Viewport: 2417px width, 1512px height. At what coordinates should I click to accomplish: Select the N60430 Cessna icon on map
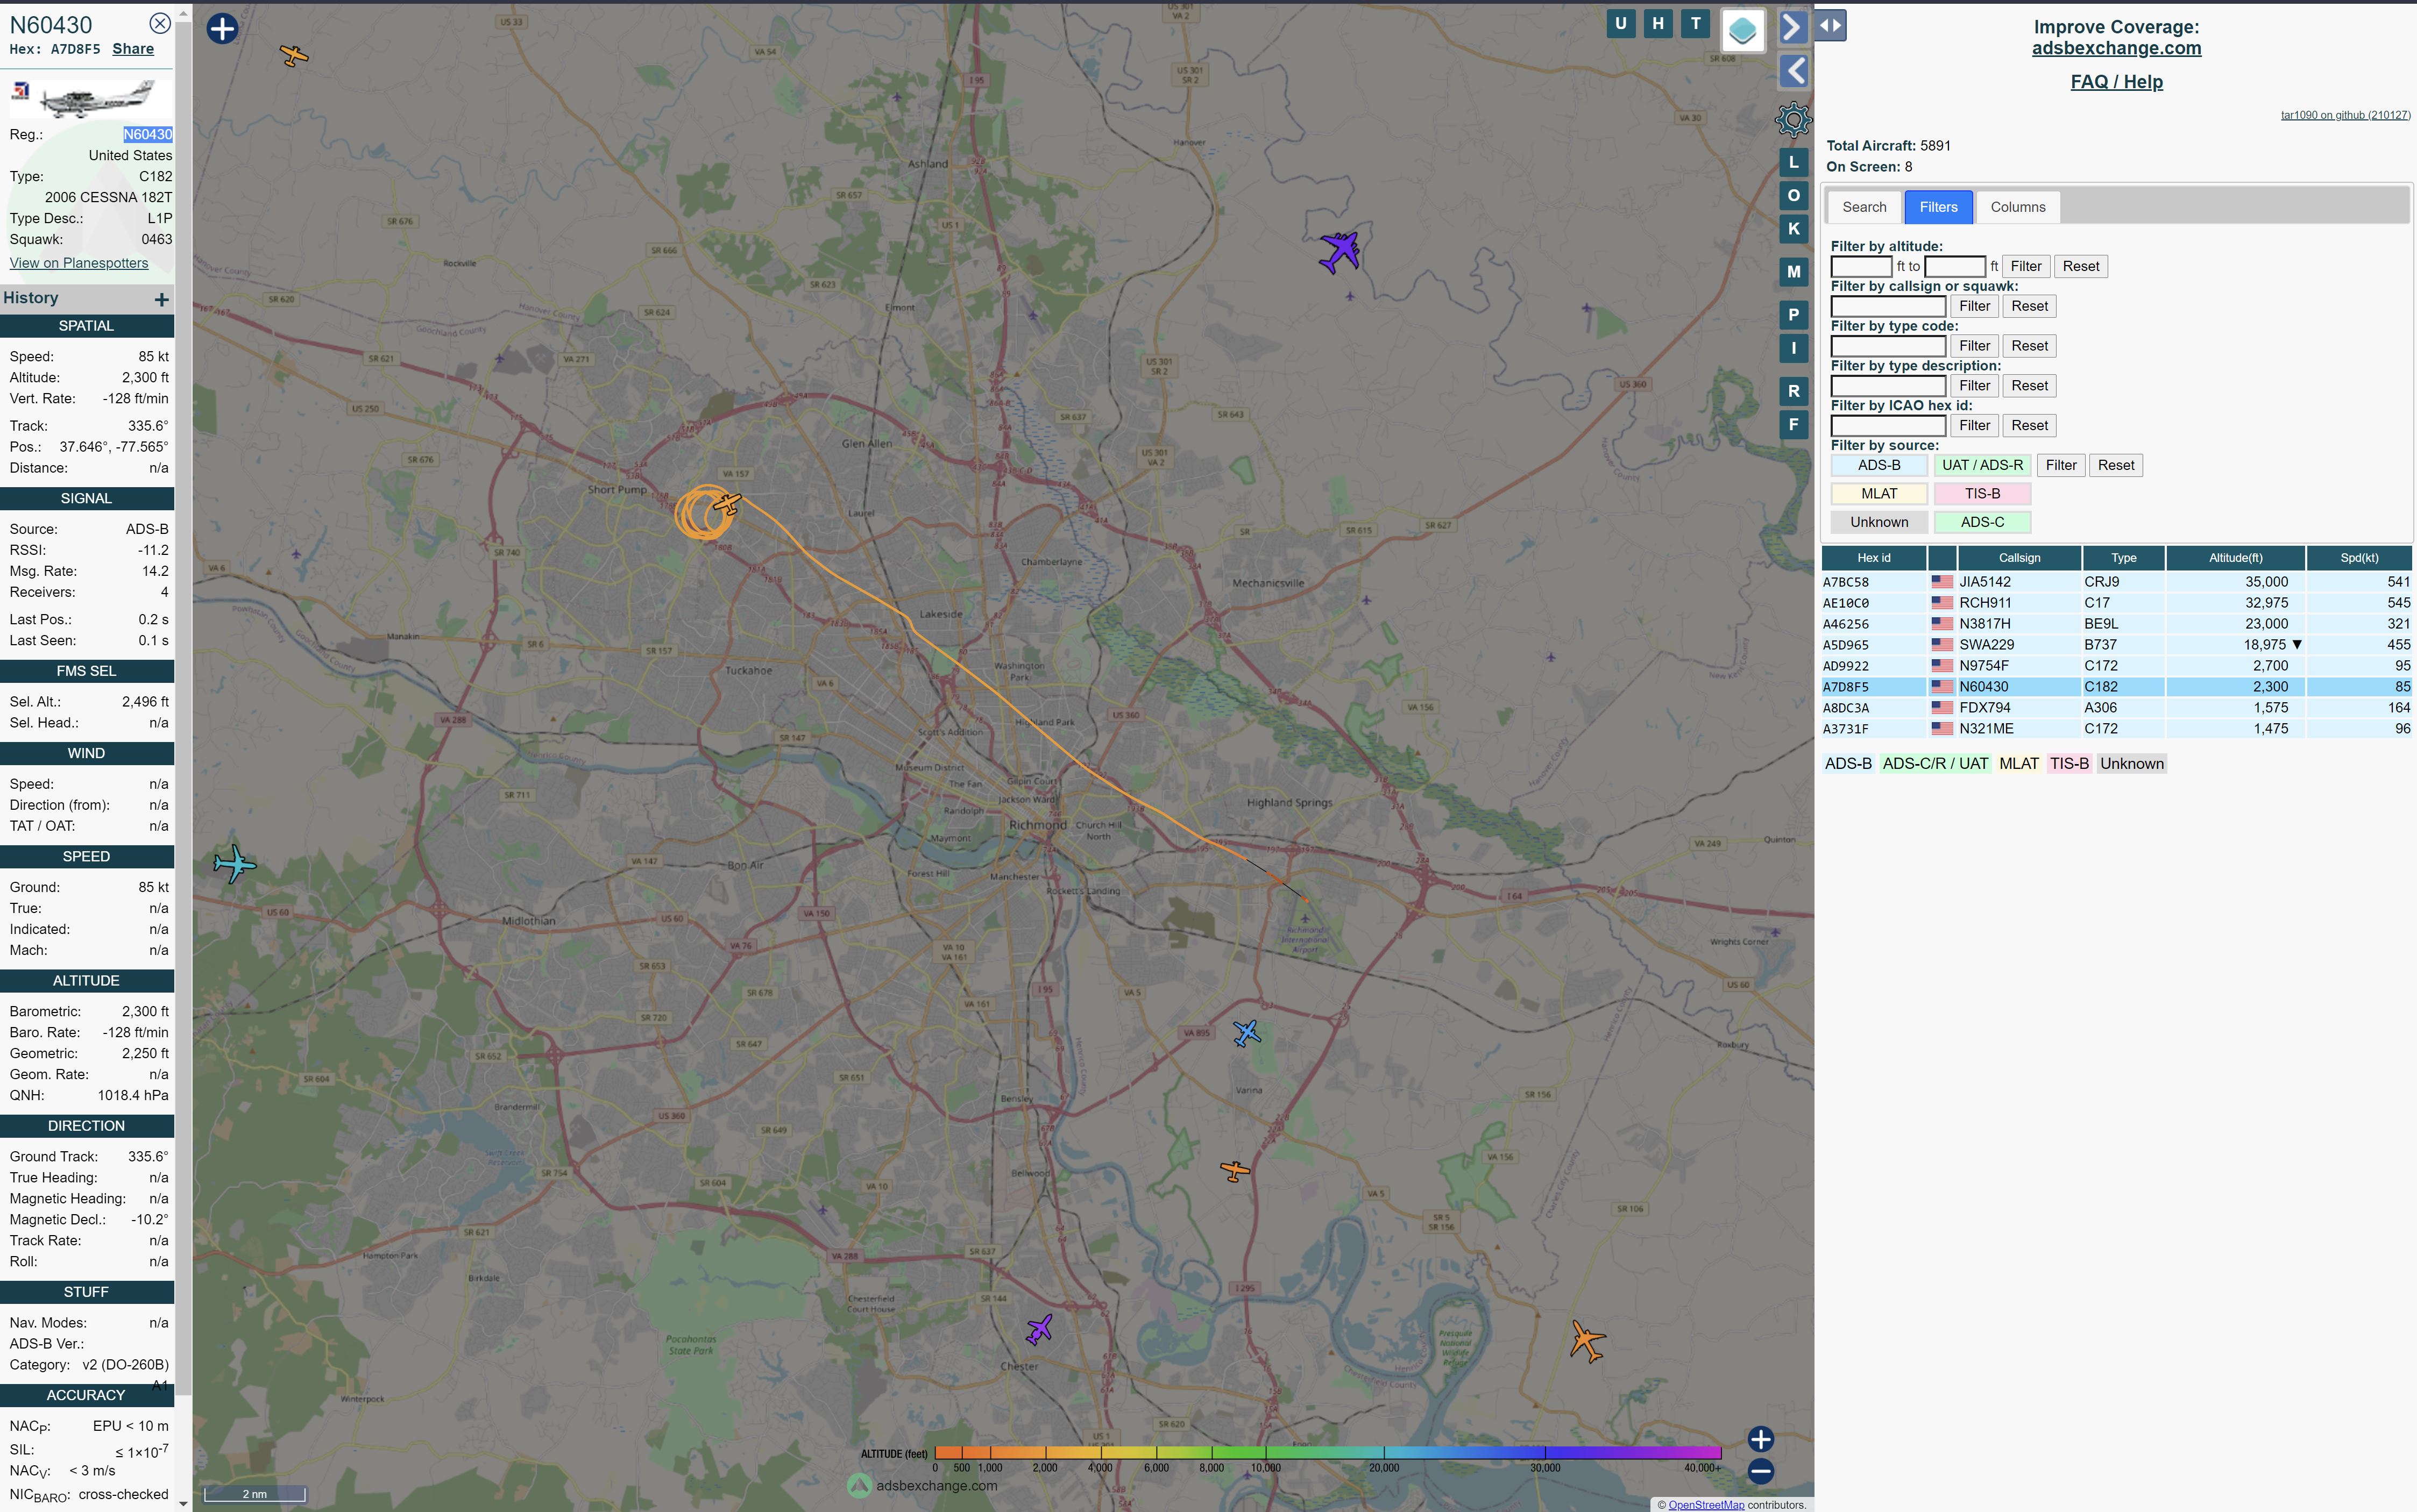(x=727, y=504)
